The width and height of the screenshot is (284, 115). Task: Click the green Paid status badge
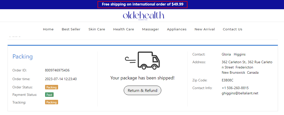click(49, 95)
